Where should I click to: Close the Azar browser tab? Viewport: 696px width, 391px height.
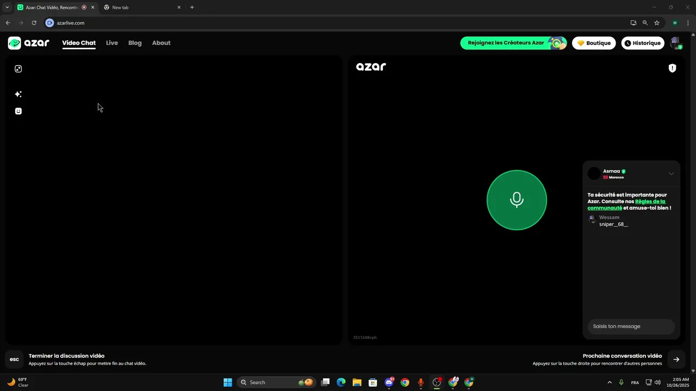click(x=92, y=8)
